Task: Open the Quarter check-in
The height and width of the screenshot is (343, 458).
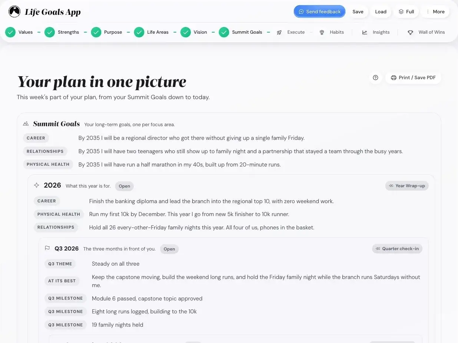Action: 397,249
